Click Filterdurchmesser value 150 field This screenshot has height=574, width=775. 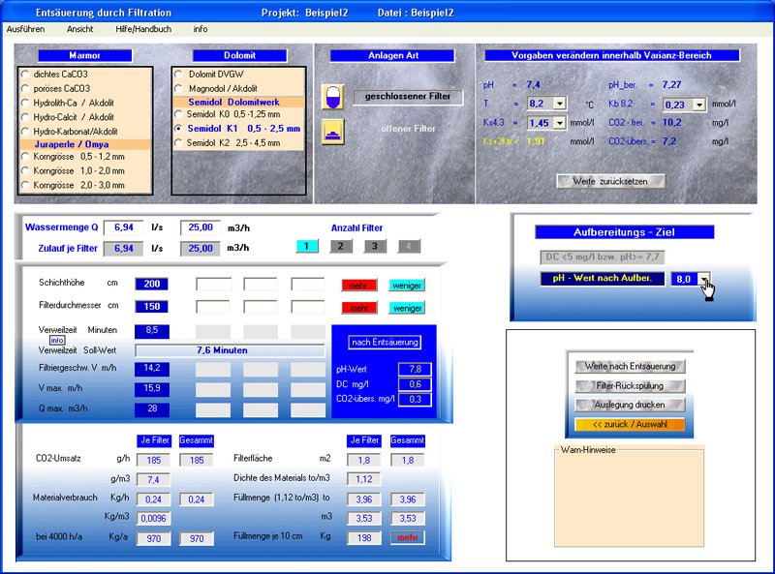point(152,307)
